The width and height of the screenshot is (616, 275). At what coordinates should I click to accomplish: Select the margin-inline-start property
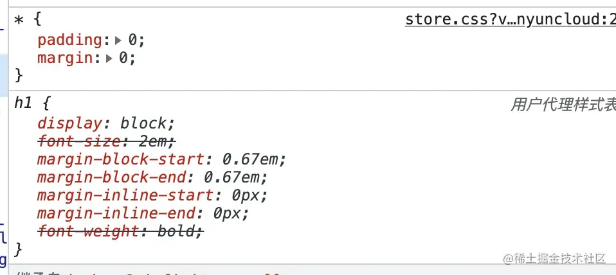tap(125, 195)
